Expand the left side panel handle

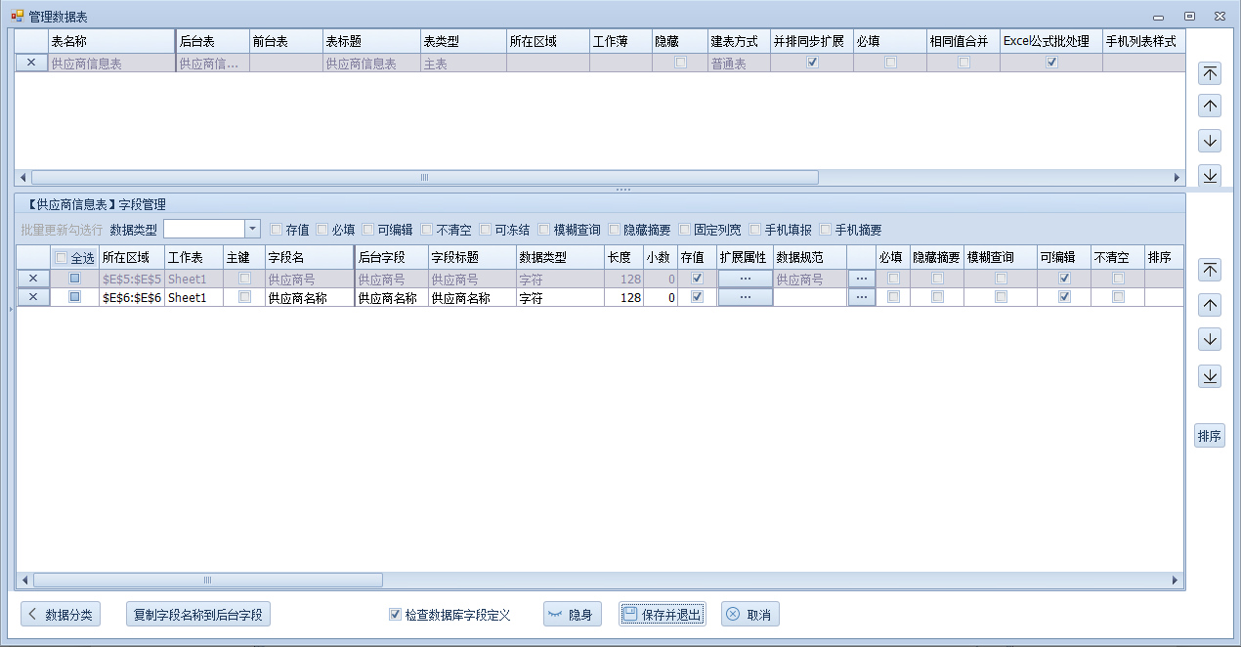coord(10,309)
